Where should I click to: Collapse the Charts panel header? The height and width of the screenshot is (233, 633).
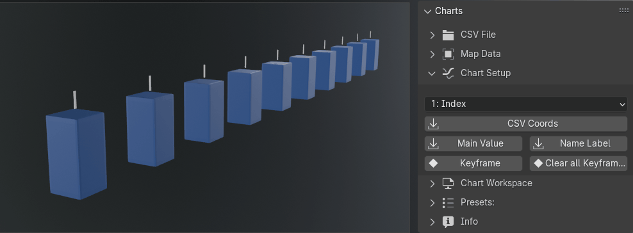(427, 12)
